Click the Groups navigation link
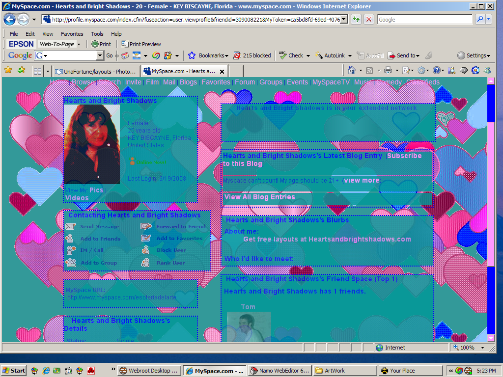Image resolution: width=503 pixels, height=377 pixels. click(x=271, y=82)
